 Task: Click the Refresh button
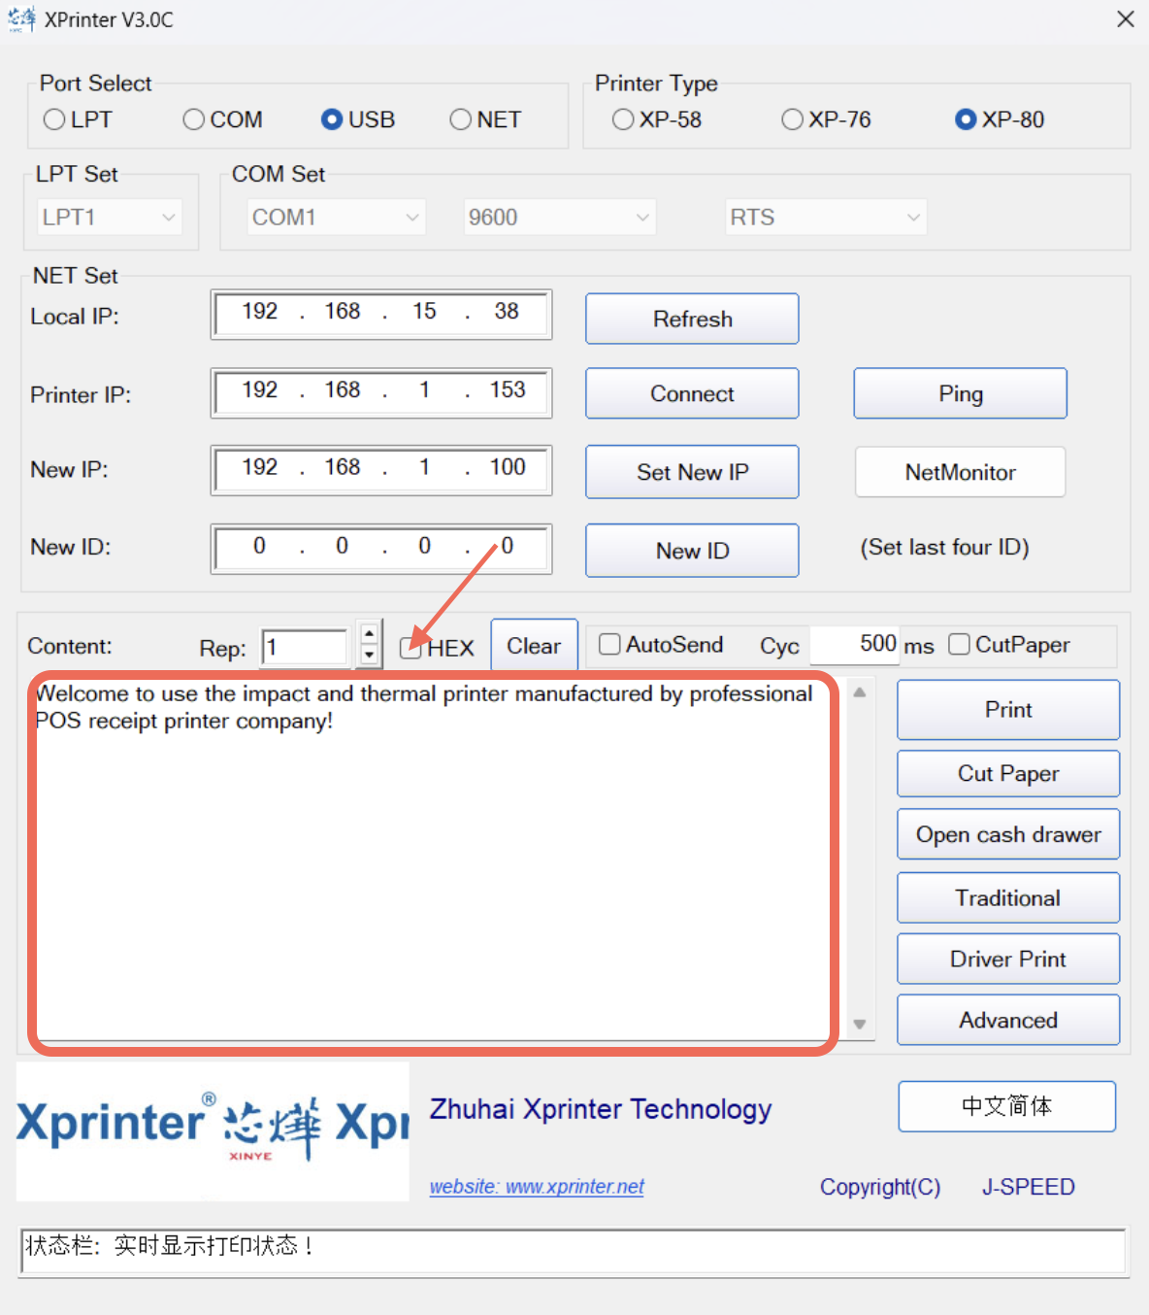[692, 319]
